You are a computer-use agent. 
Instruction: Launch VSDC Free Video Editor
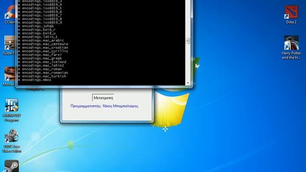11,141
